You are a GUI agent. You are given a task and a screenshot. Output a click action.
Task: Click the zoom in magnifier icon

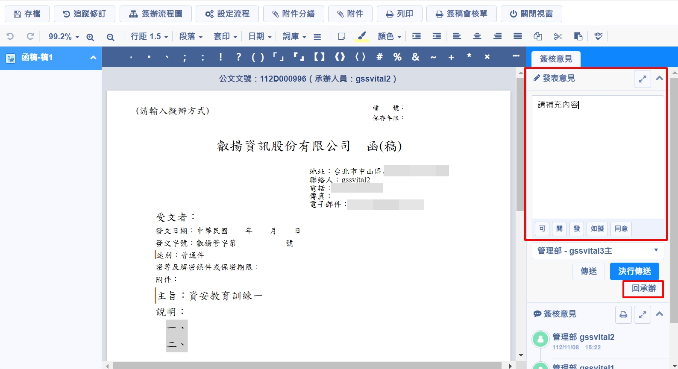click(x=90, y=37)
